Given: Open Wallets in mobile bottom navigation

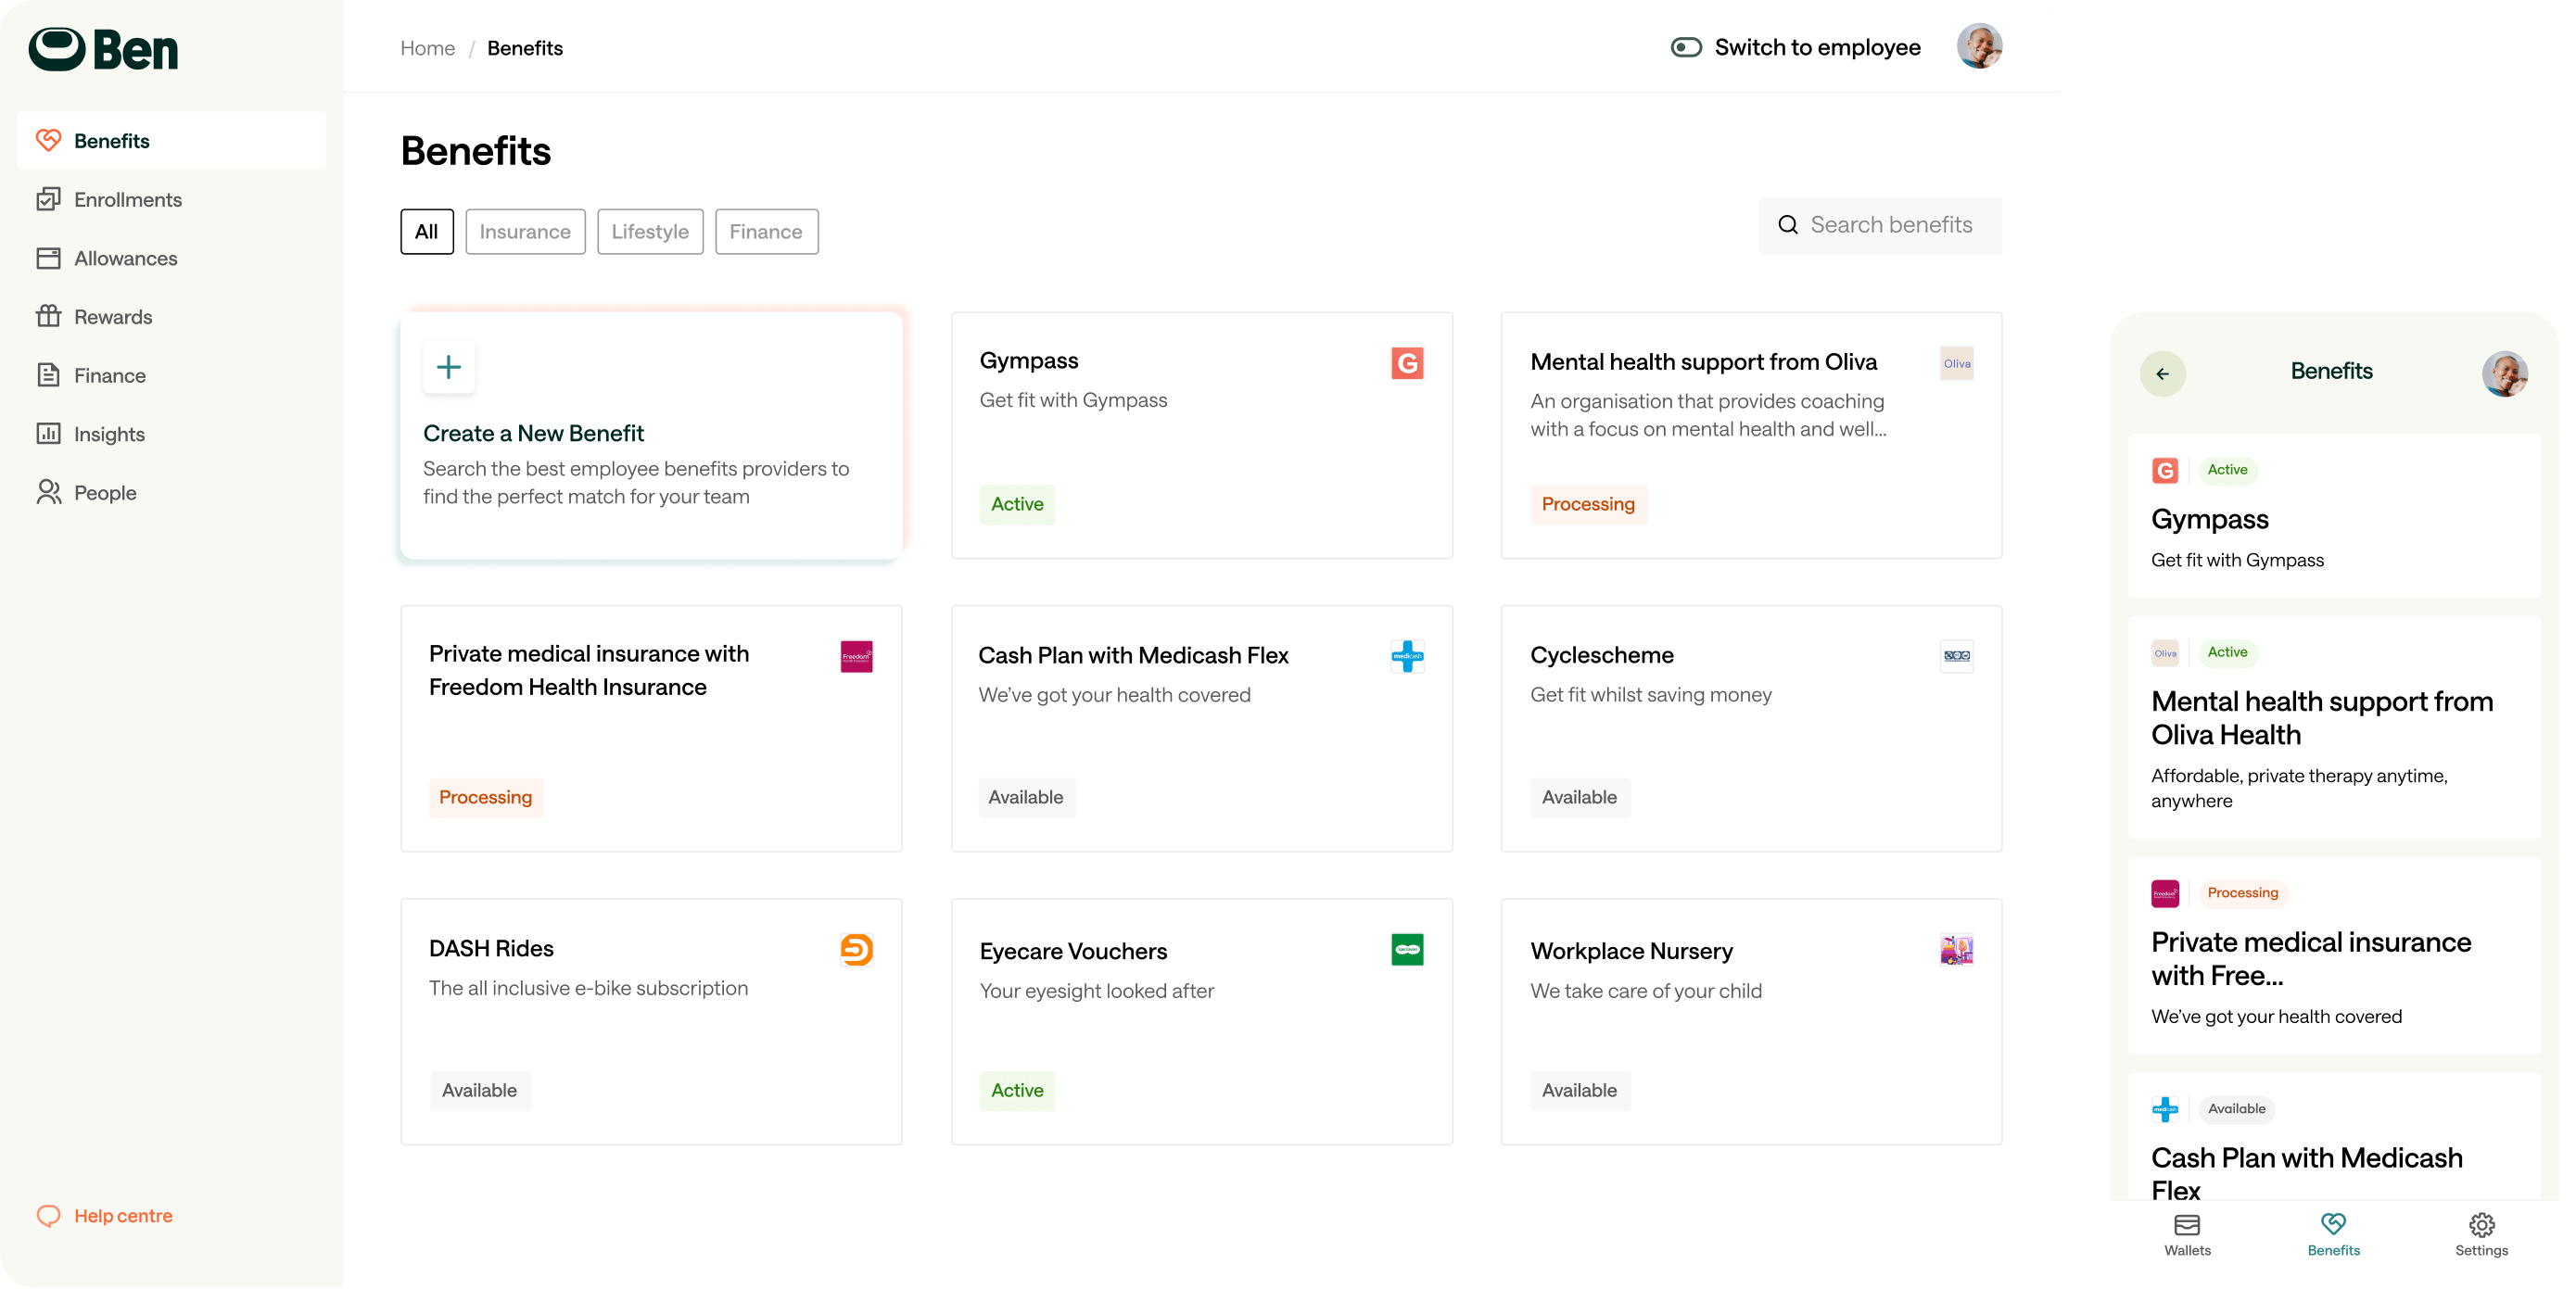Looking at the screenshot, I should tap(2188, 1236).
